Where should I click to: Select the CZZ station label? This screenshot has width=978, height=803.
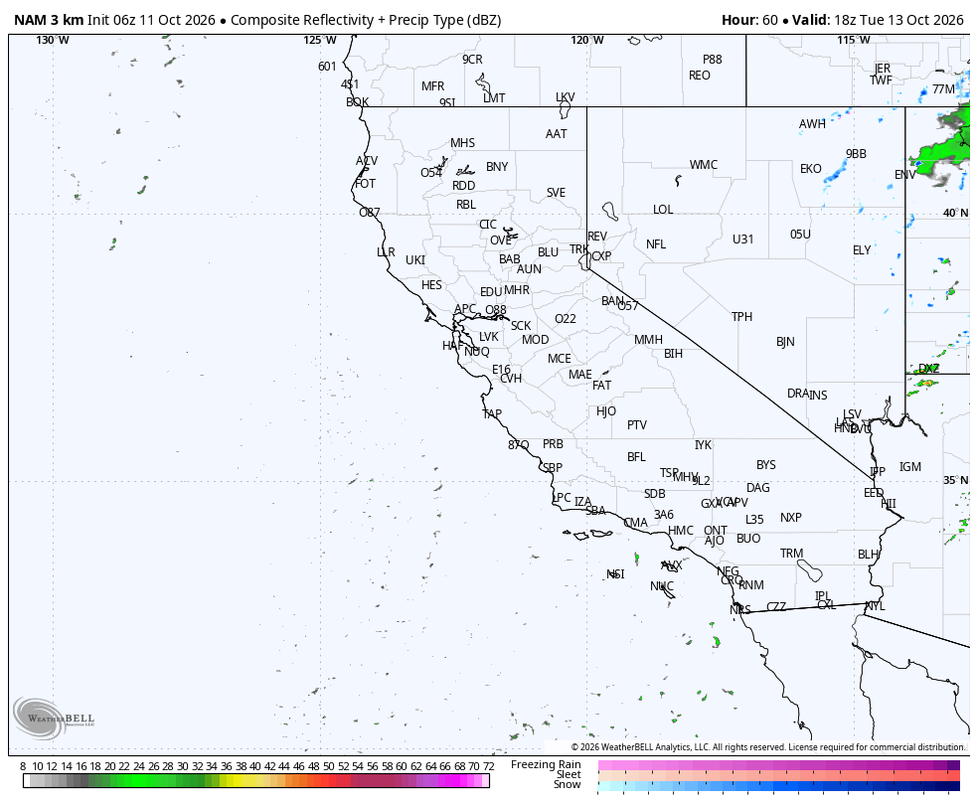[776, 608]
